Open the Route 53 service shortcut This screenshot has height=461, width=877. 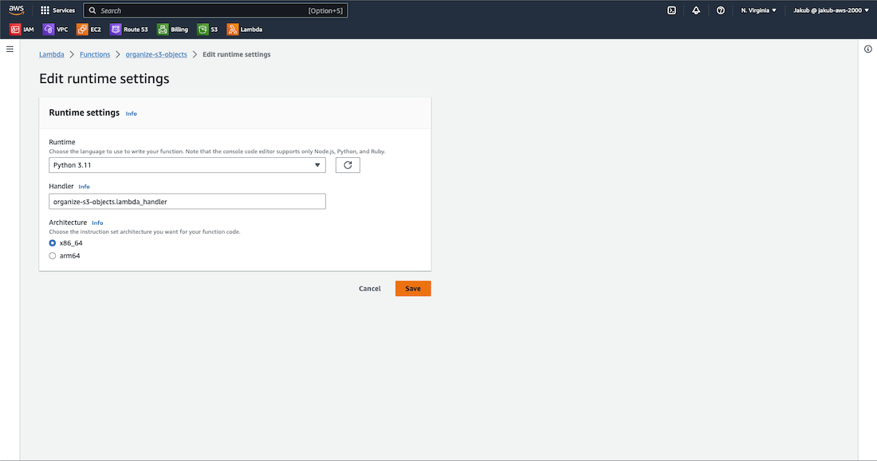point(129,30)
